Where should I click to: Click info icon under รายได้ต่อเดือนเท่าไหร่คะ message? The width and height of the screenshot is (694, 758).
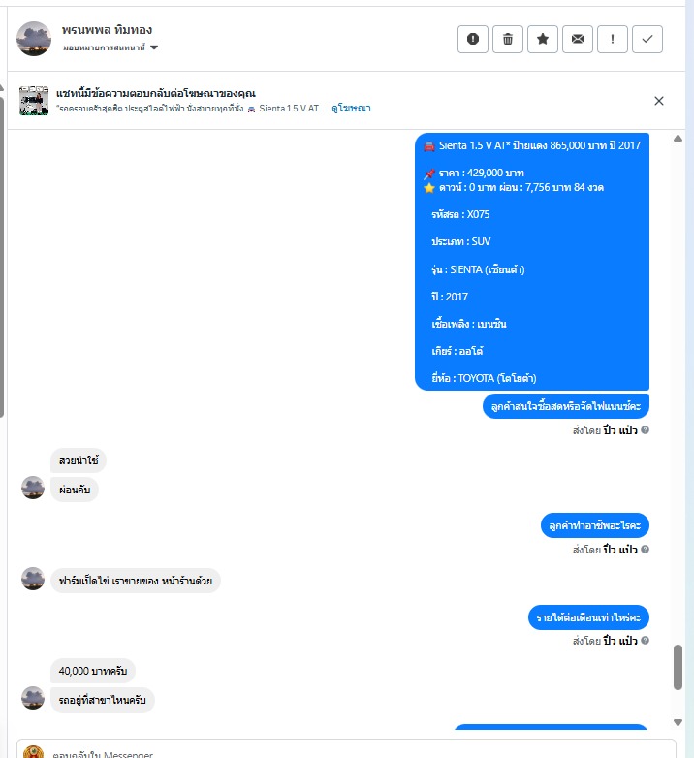click(645, 640)
